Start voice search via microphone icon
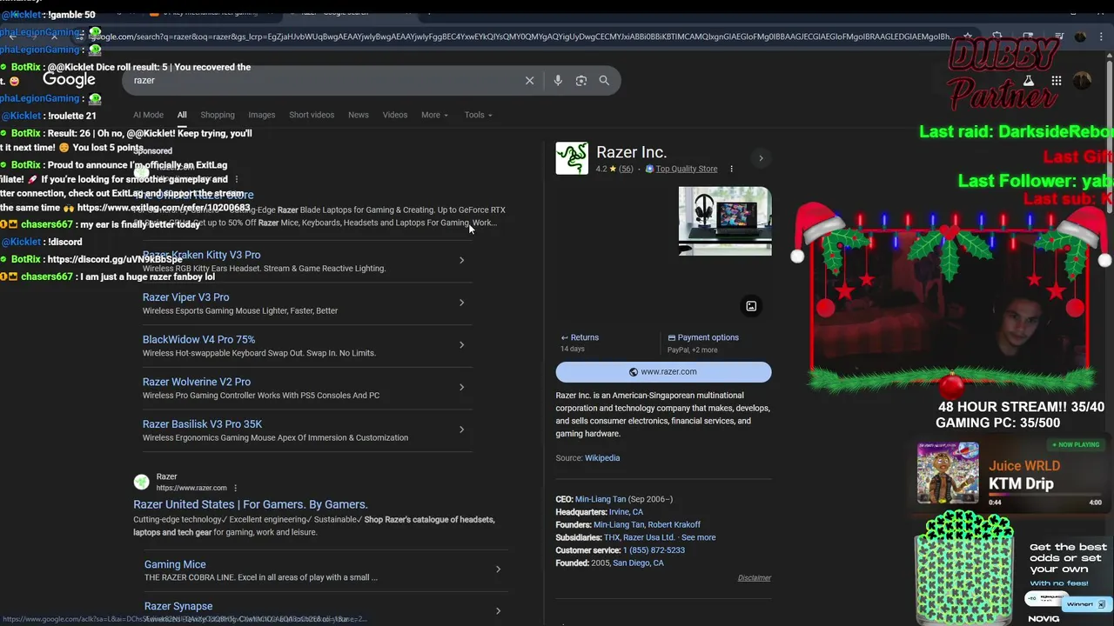This screenshot has width=1114, height=626. (558, 80)
